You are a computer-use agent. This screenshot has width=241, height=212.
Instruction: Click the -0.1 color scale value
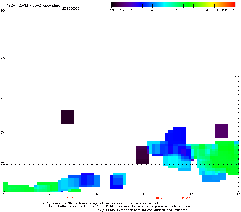[x=215, y=10]
